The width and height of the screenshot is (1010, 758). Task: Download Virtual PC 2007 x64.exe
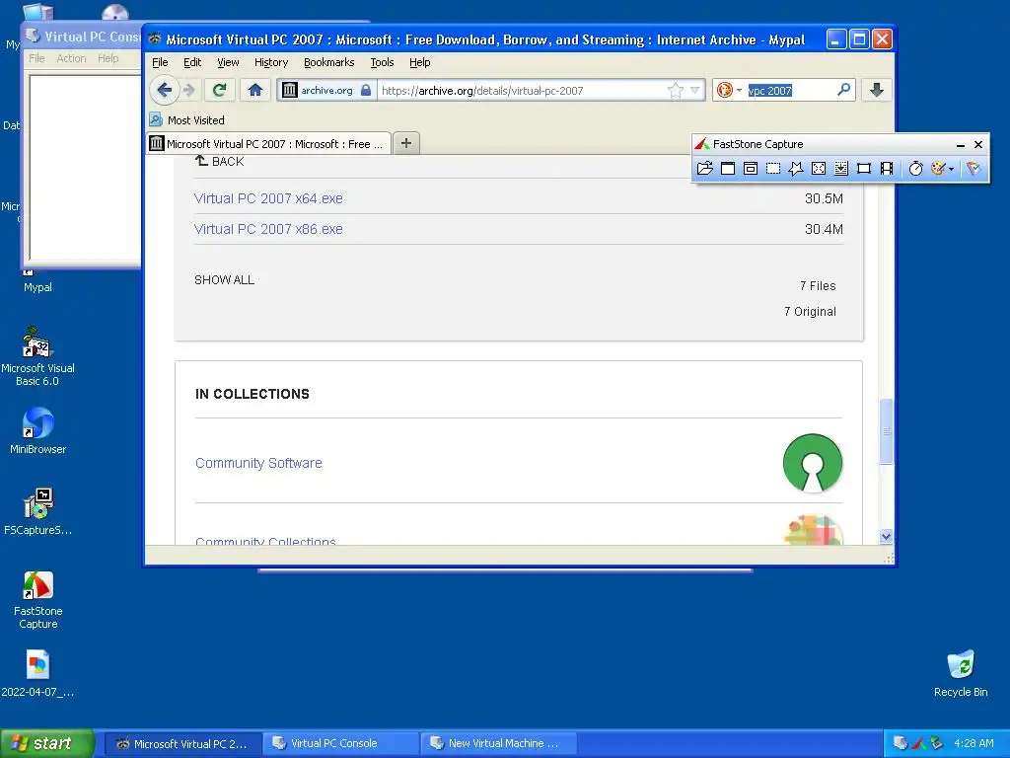click(x=268, y=198)
